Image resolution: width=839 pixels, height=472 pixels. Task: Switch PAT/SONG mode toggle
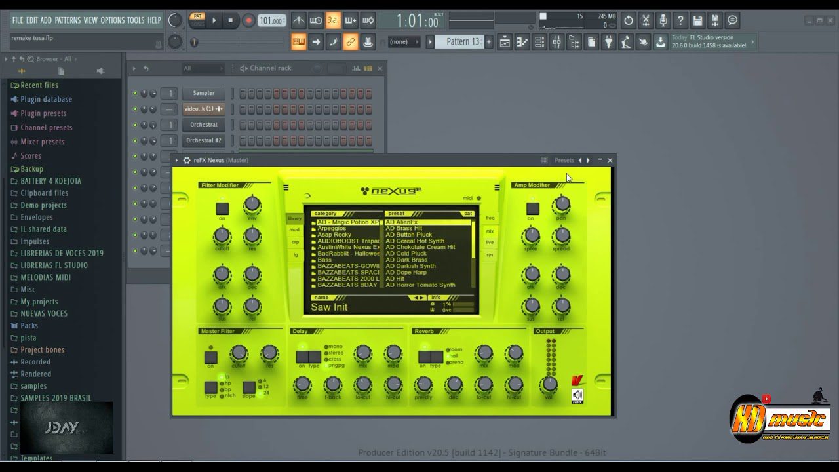tap(197, 20)
